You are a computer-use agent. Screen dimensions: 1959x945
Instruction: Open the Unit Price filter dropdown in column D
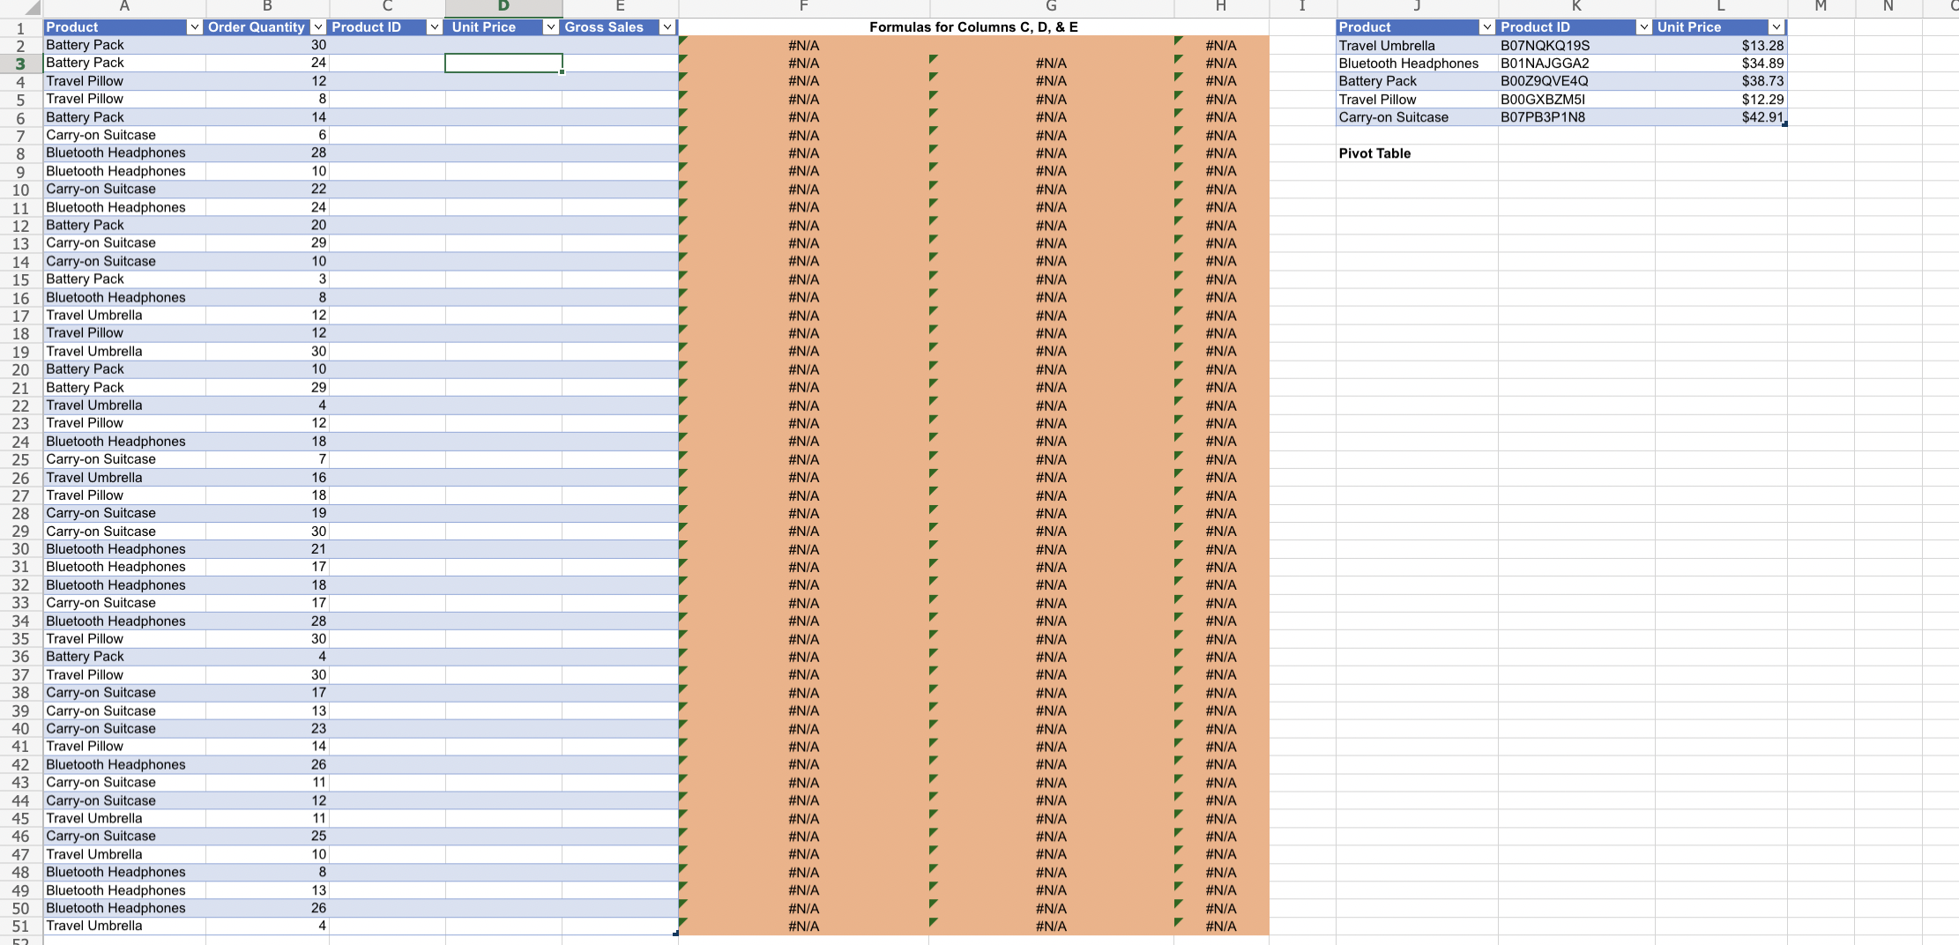(x=551, y=27)
